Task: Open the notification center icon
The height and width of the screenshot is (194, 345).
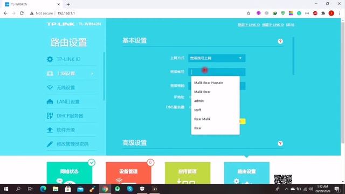Action: tap(337, 189)
